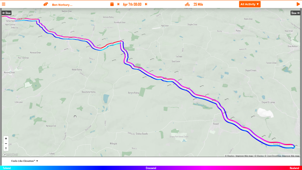This screenshot has height=170, width=302.
Task: Open the Ben Norbury profile name
Action: [x=62, y=5]
